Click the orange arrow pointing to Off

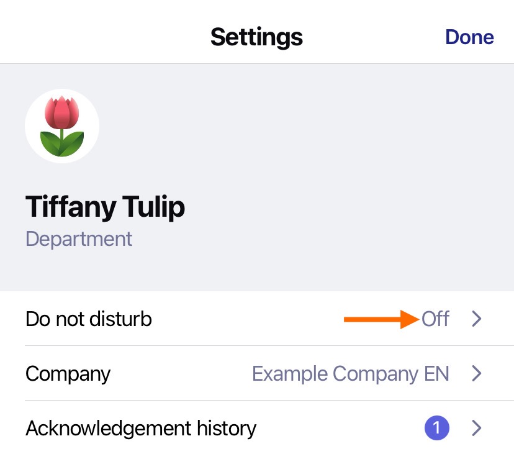(381, 319)
